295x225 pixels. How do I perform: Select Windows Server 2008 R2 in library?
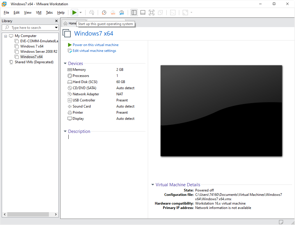[39, 52]
